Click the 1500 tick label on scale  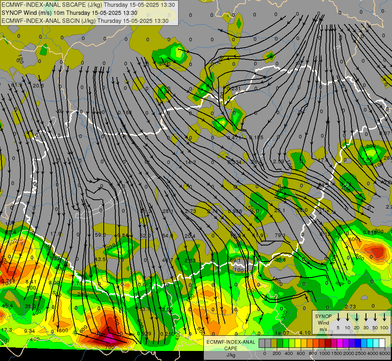click(337, 353)
